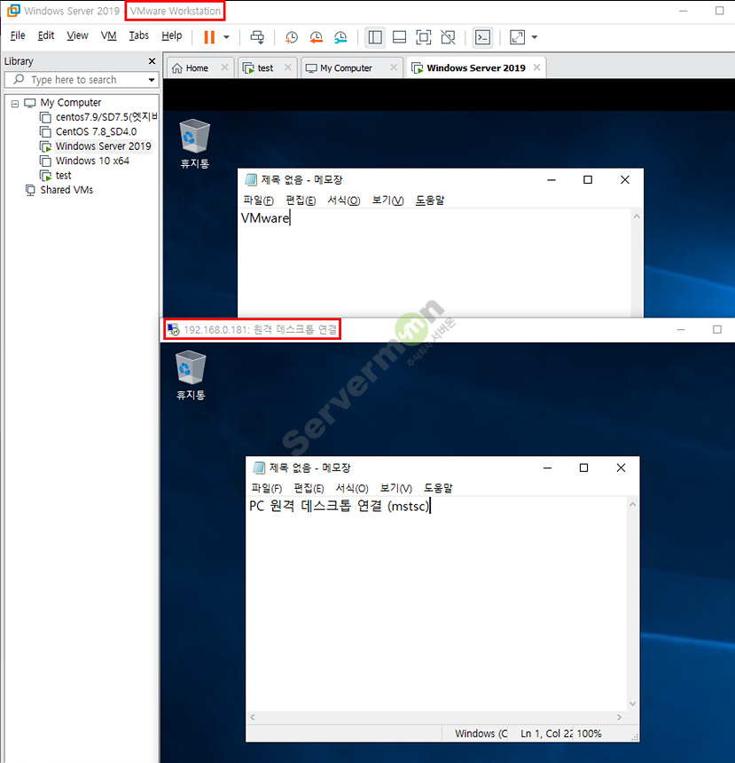The height and width of the screenshot is (763, 735).
Task: Maximize the VMware guest Notepad window
Action: (x=588, y=180)
